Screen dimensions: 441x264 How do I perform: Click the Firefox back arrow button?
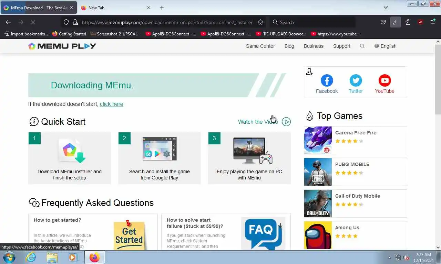pyautogui.click(x=8, y=22)
